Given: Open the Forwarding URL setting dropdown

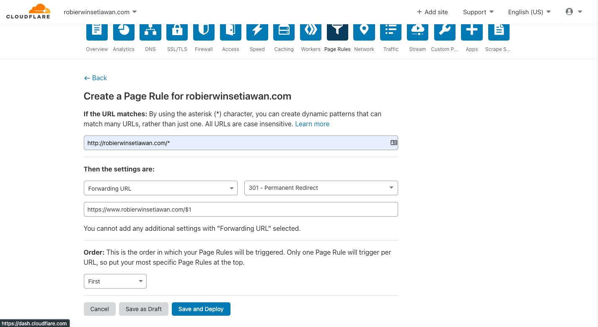Looking at the screenshot, I should (161, 188).
